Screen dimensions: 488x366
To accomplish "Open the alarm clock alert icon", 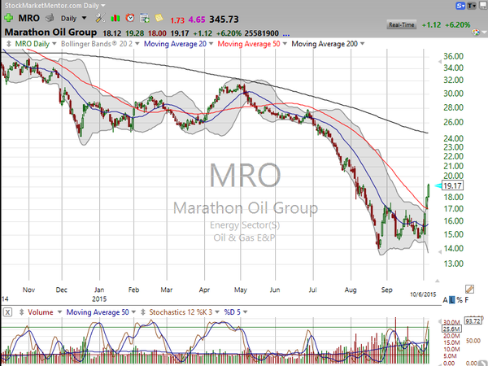I will click(x=130, y=19).
